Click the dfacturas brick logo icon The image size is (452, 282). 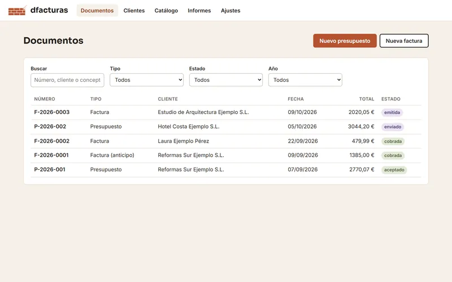click(x=18, y=10)
